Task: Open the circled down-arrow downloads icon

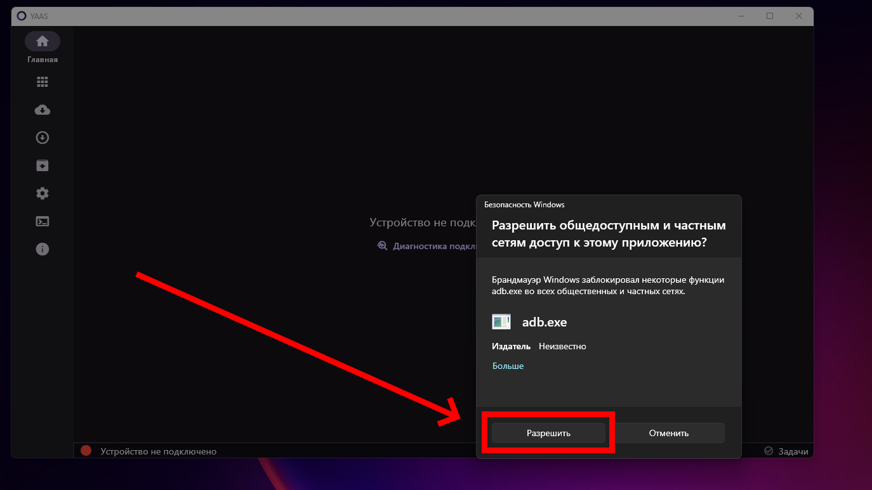Action: [x=43, y=138]
